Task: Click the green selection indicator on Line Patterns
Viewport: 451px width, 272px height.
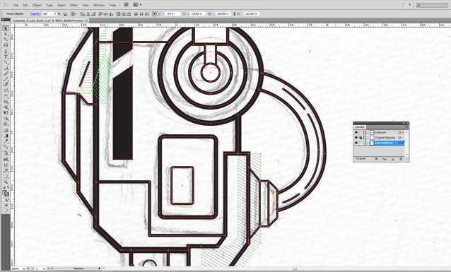Action: [x=403, y=143]
